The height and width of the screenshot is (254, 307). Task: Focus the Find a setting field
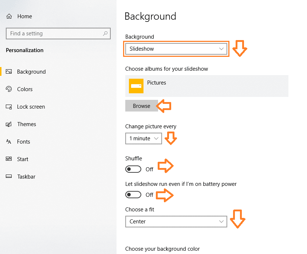[58, 34]
